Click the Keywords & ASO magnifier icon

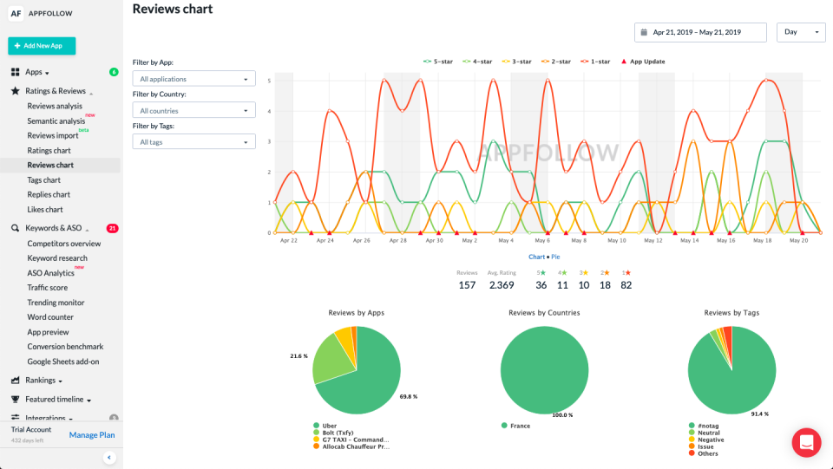[16, 228]
